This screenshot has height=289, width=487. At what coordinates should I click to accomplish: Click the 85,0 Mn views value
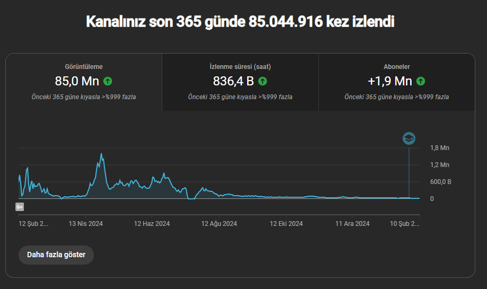click(77, 81)
